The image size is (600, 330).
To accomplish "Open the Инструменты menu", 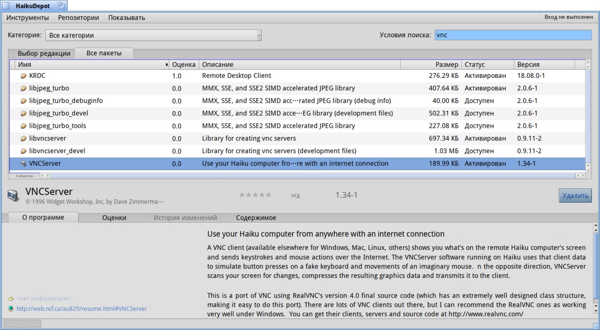I will [x=28, y=18].
